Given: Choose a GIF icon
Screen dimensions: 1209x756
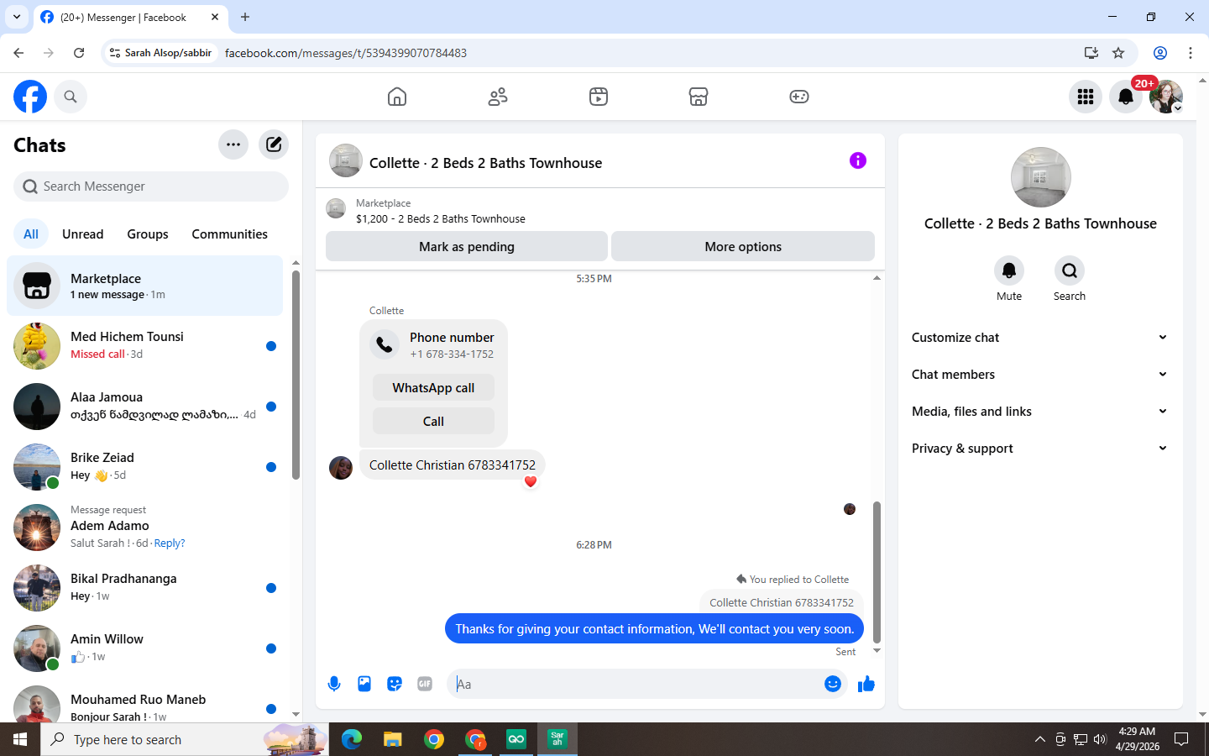Looking at the screenshot, I should (425, 684).
